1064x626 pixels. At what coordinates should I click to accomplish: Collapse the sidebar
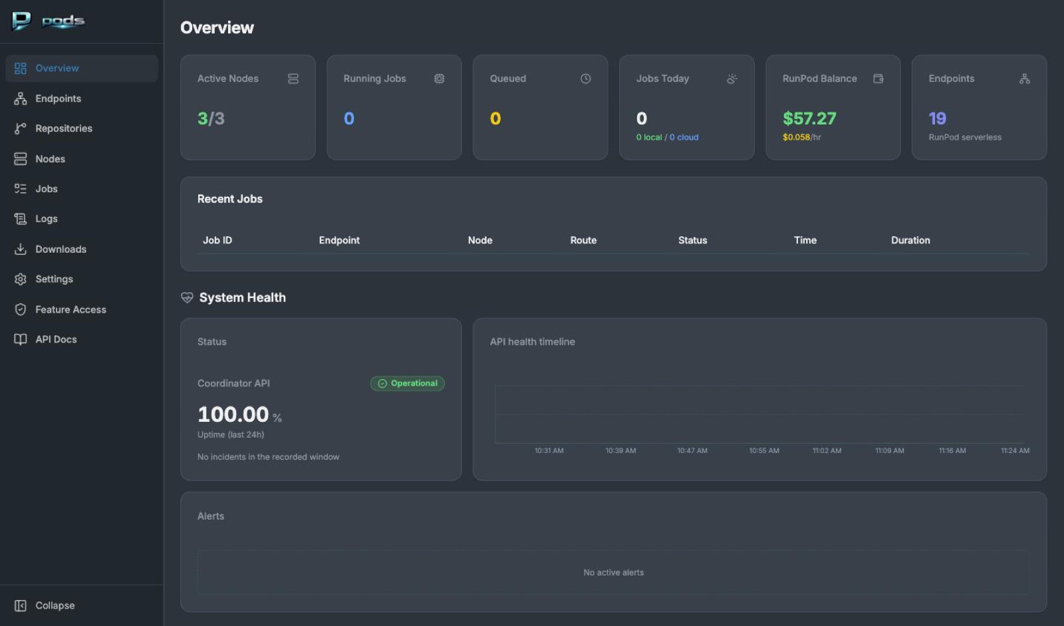pos(82,605)
